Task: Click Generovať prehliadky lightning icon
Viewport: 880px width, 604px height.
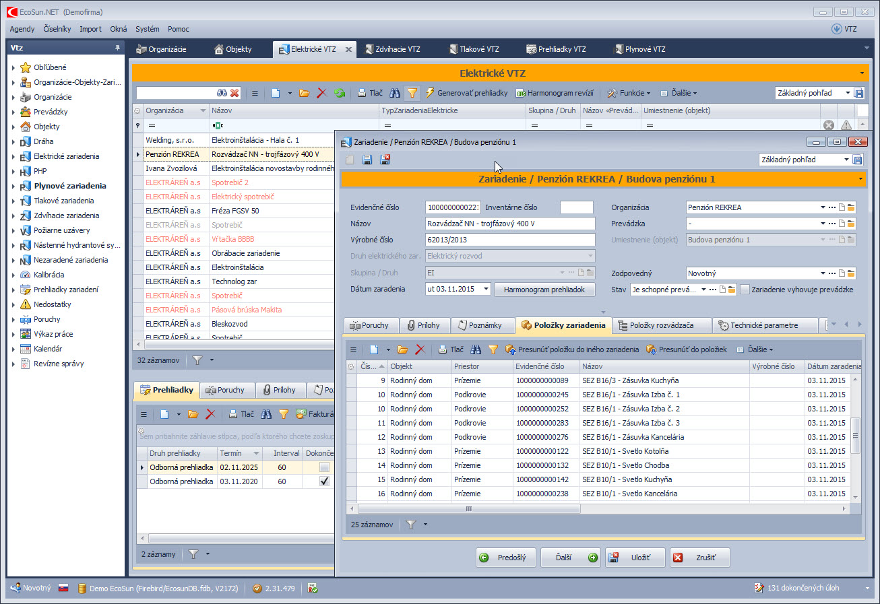Action: click(430, 93)
